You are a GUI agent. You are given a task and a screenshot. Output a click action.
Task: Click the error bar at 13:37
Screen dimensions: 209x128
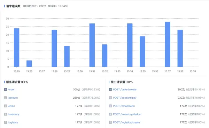click(x=168, y=44)
